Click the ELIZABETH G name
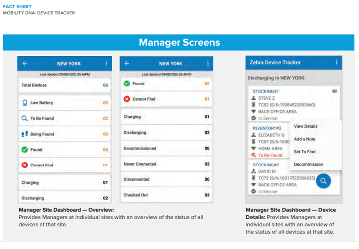359x249 pixels. pos(271,135)
